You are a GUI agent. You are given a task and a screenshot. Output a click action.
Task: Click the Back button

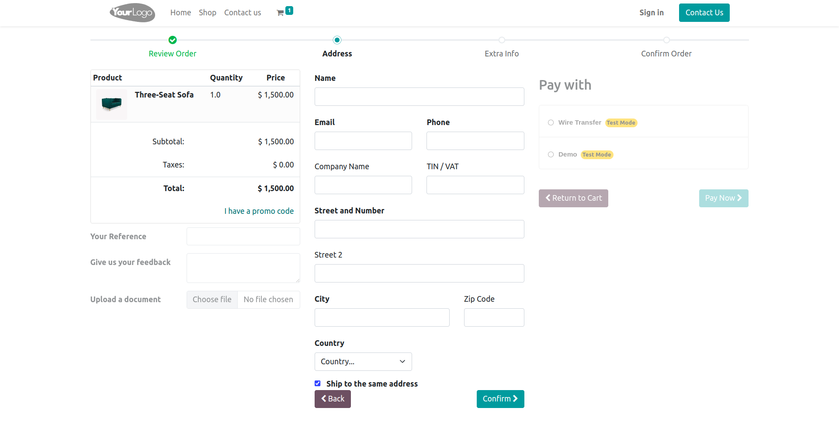point(333,399)
